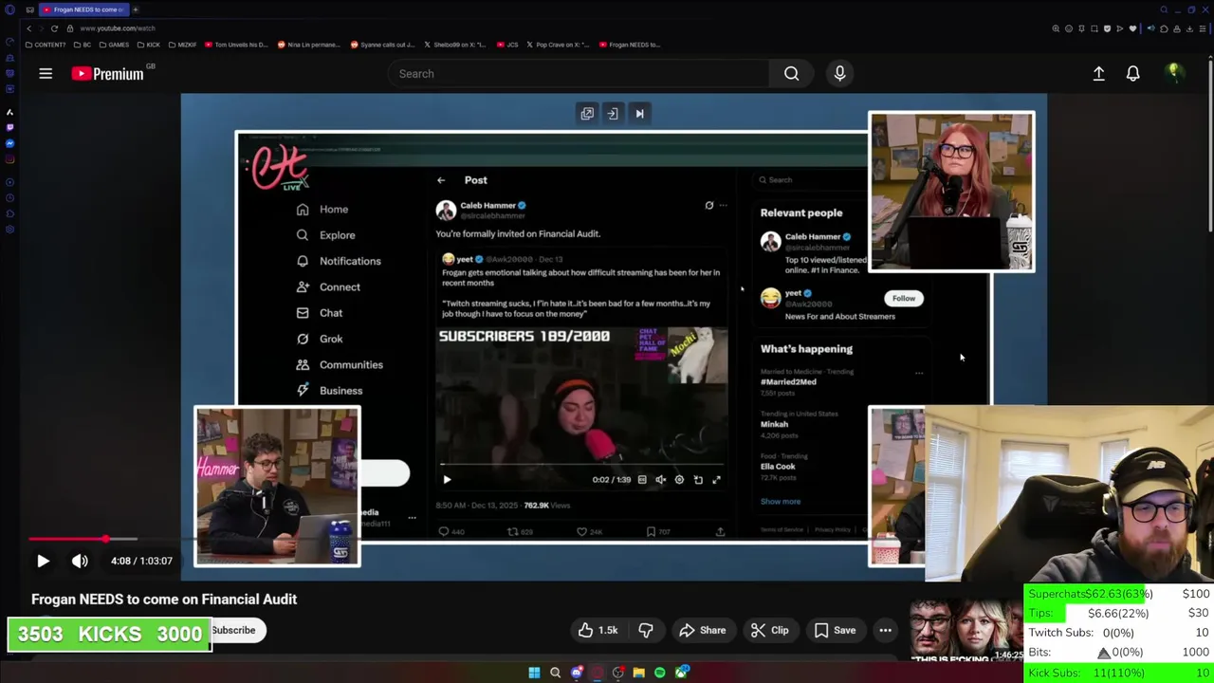Image resolution: width=1214 pixels, height=683 pixels.
Task: Play the YouTube video
Action: pyautogui.click(x=43, y=561)
